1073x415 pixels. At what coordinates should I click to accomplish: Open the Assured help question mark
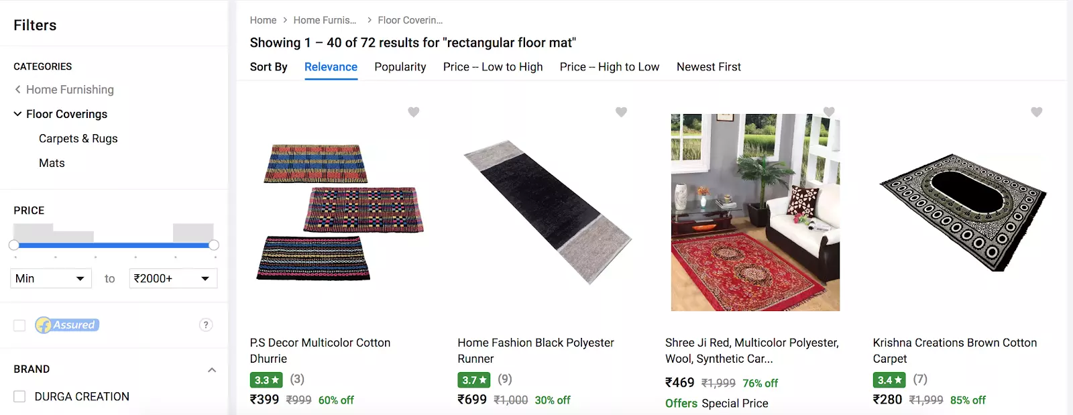pyautogui.click(x=206, y=324)
